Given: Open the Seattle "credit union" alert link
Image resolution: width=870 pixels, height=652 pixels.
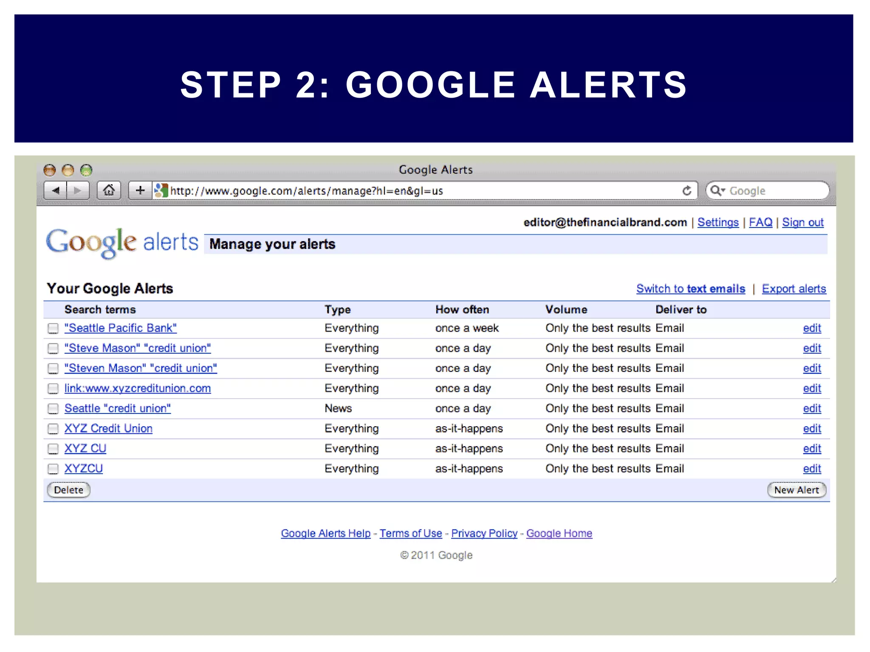Looking at the screenshot, I should click(118, 408).
